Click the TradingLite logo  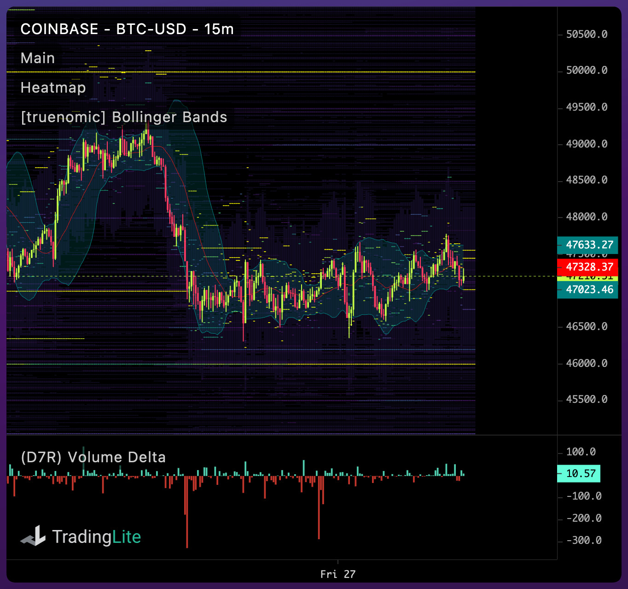(x=81, y=536)
